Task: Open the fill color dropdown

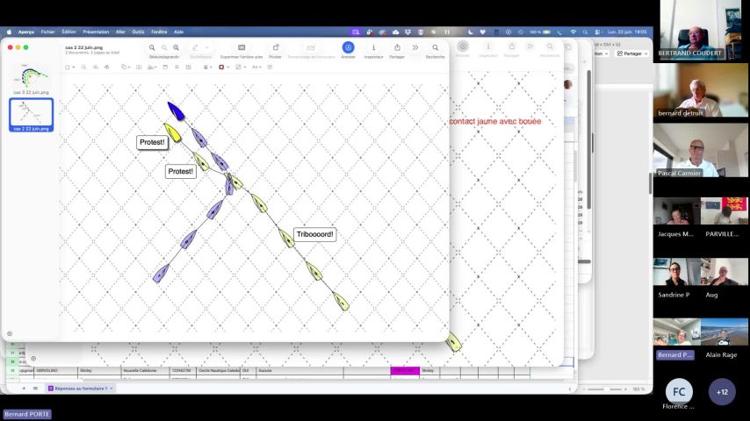Action: point(240,68)
